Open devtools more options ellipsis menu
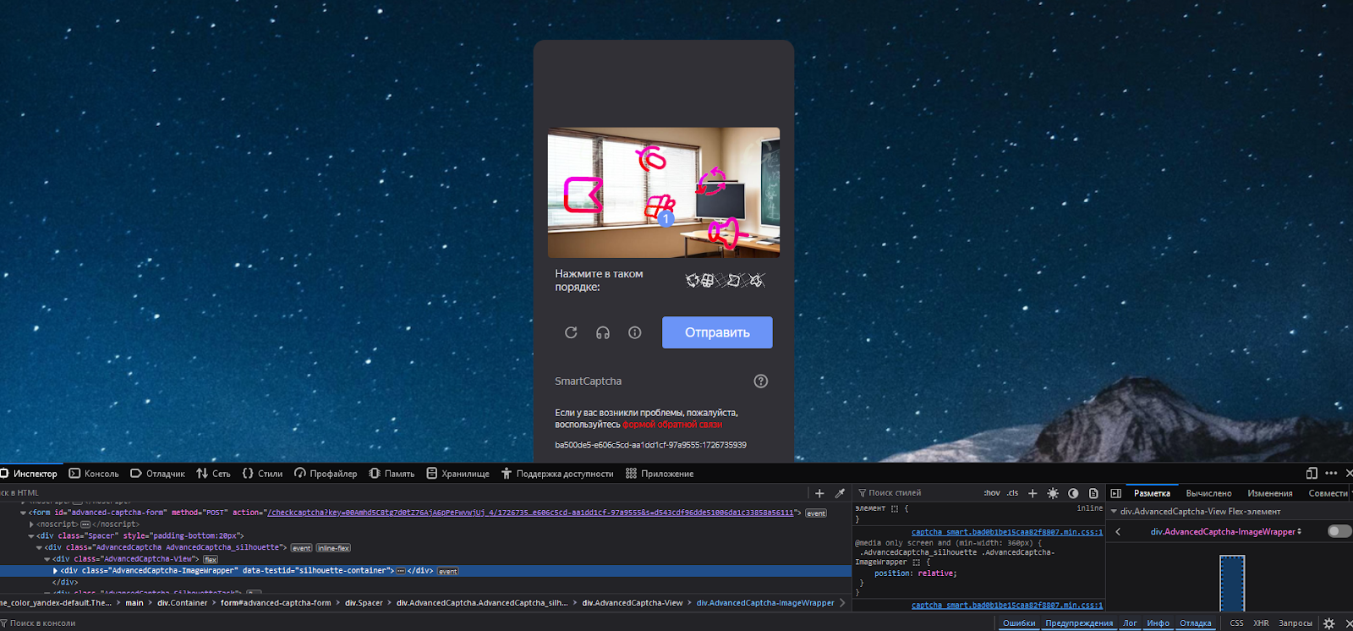The height and width of the screenshot is (631, 1353). coord(1331,473)
